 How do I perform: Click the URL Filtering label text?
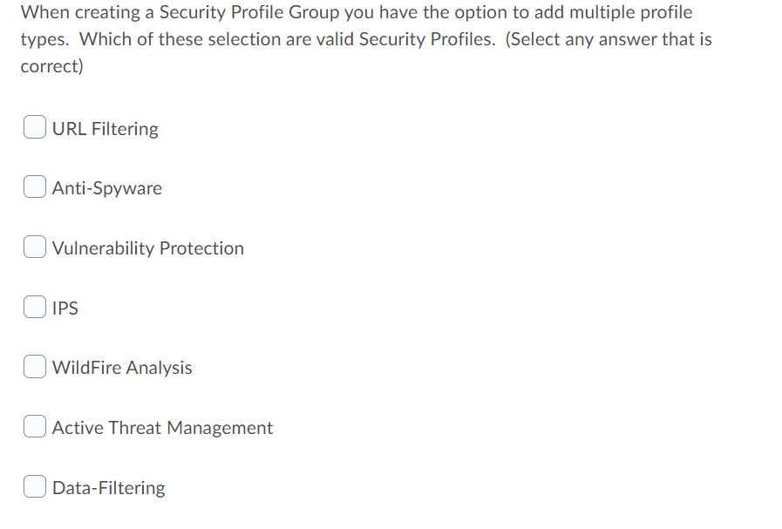(x=105, y=128)
